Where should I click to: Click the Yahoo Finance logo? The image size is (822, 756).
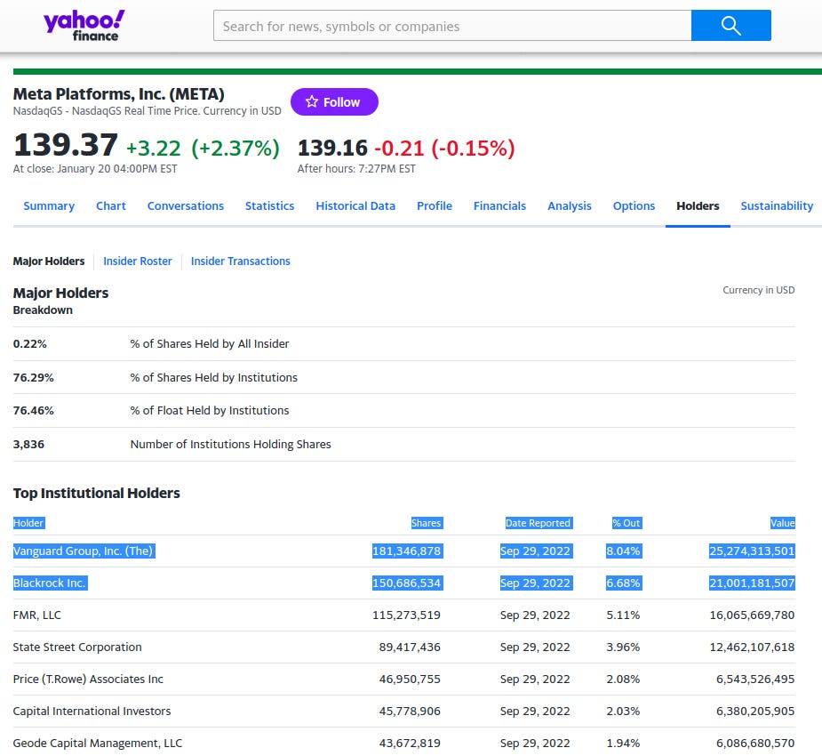(x=84, y=25)
